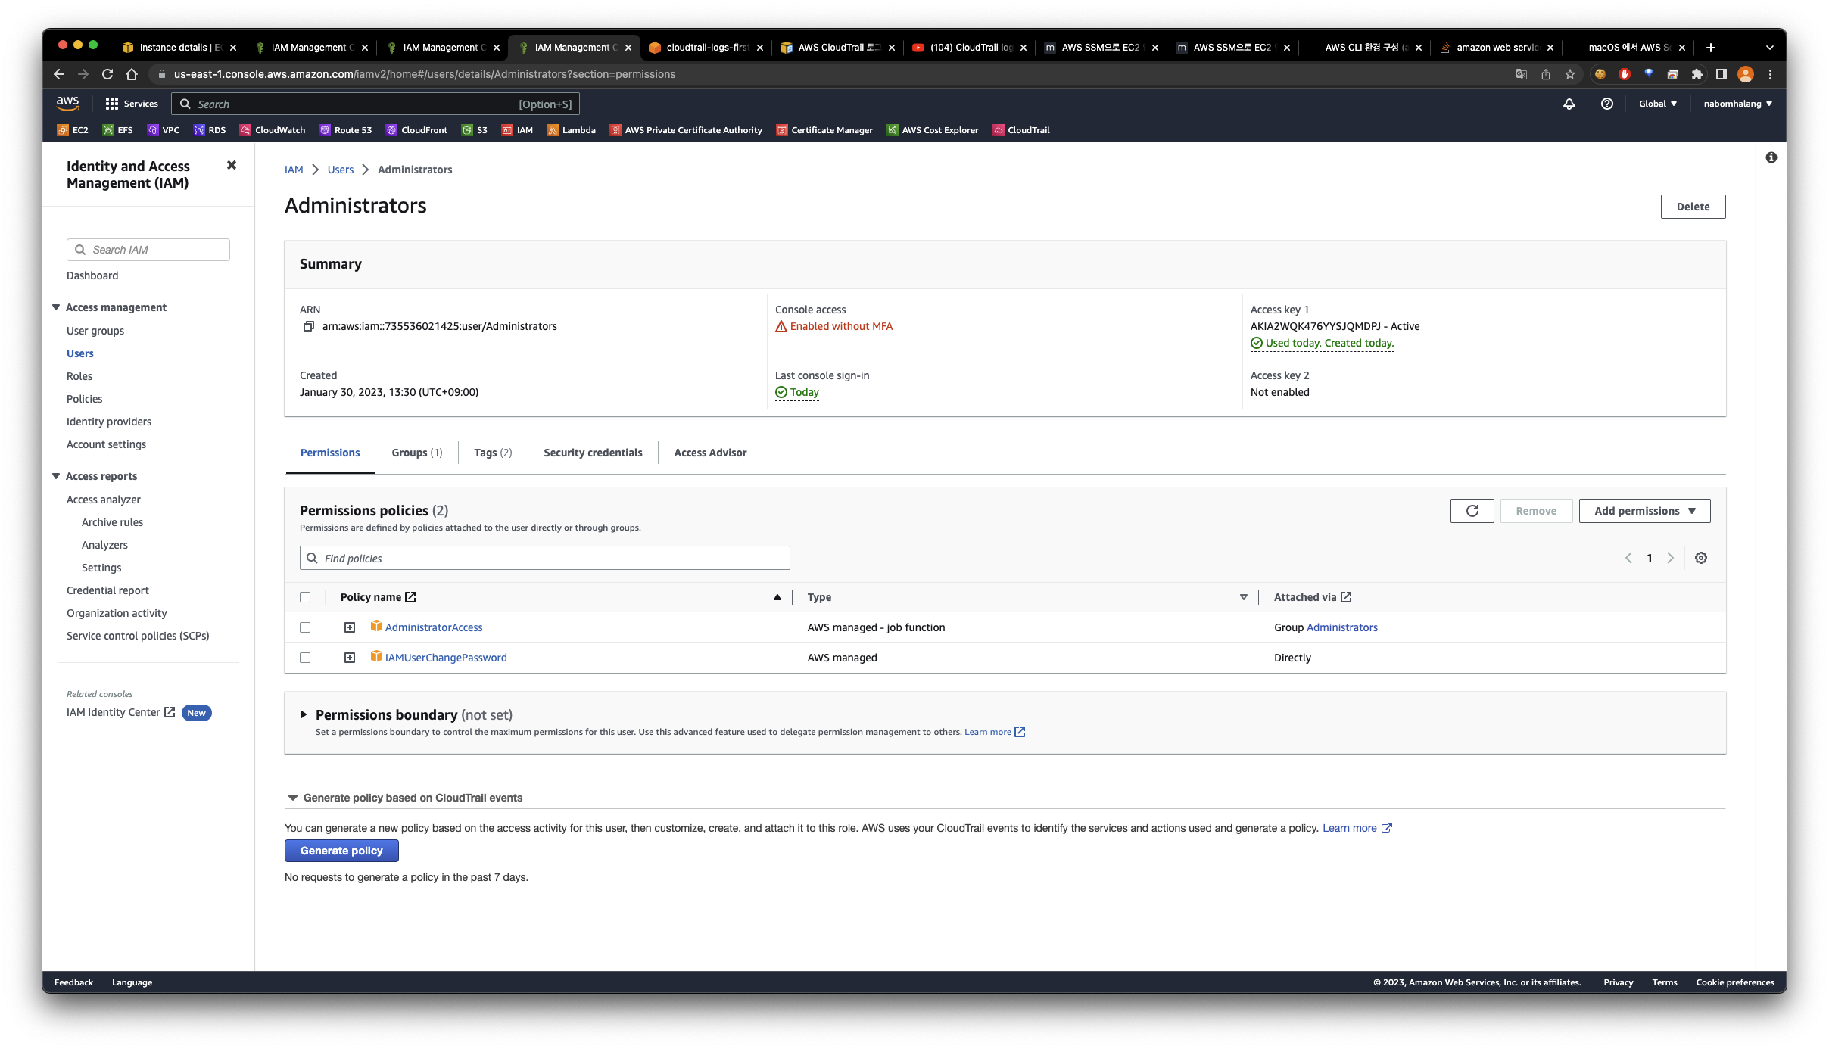Click the S3 bookmark shortcut icon

pyautogui.click(x=467, y=130)
